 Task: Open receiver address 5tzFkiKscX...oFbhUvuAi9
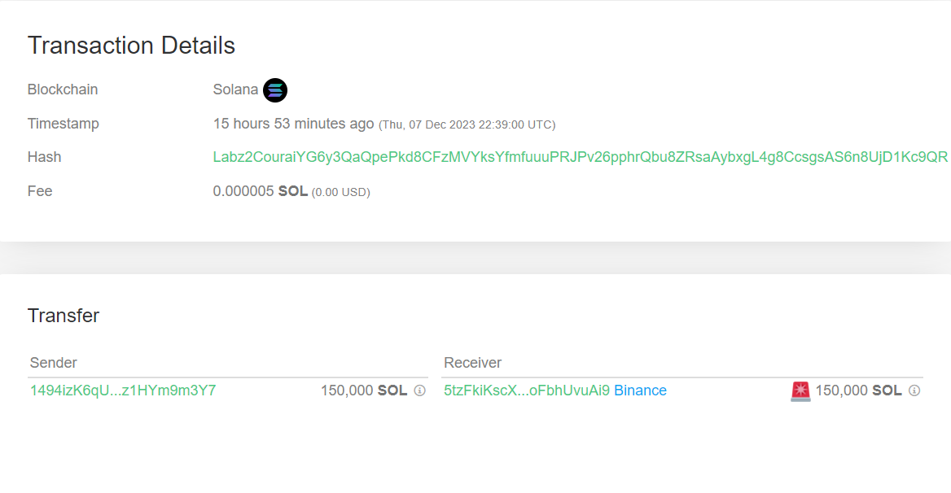point(527,390)
